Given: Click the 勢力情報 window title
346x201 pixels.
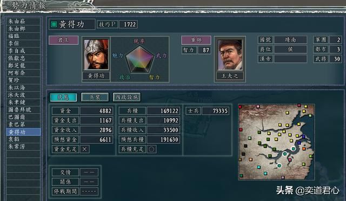Looking at the screenshot, I should coord(29,5).
